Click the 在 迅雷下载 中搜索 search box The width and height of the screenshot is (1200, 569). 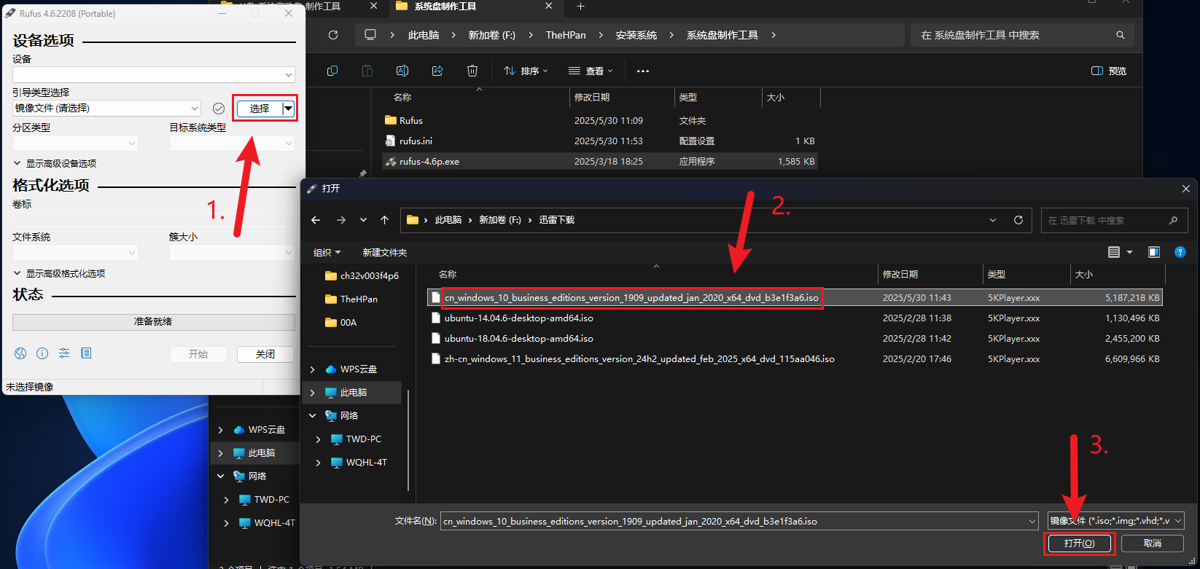1113,220
